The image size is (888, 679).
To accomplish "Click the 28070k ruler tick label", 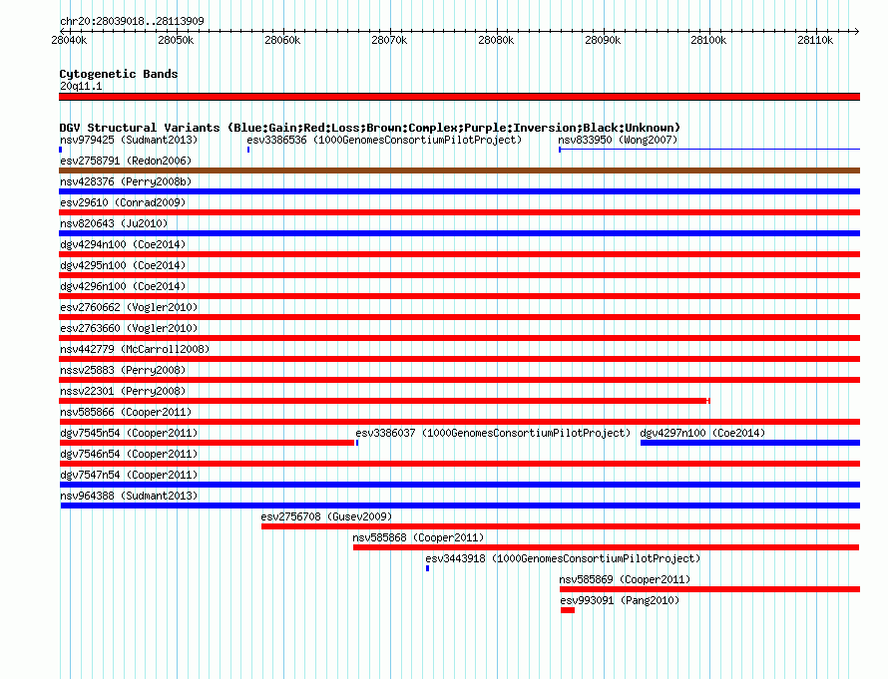I will pyautogui.click(x=389, y=40).
